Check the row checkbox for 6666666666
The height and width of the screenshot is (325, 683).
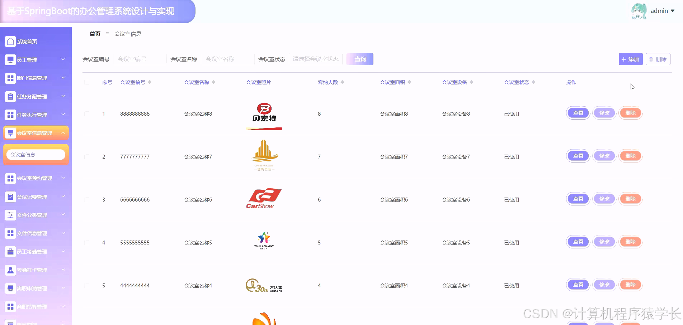coord(87,200)
